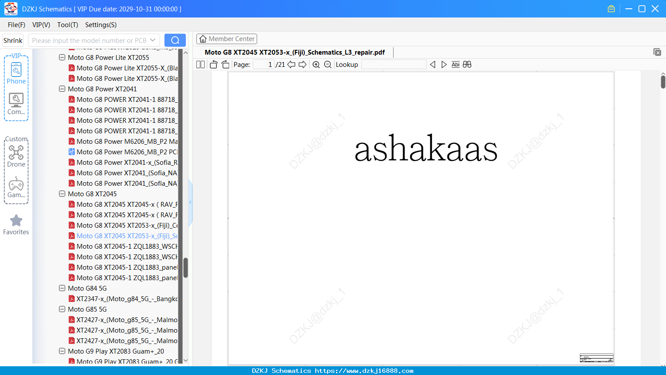Screen dimensions: 666x375
Task: Click the Shrink button
Action: point(13,40)
